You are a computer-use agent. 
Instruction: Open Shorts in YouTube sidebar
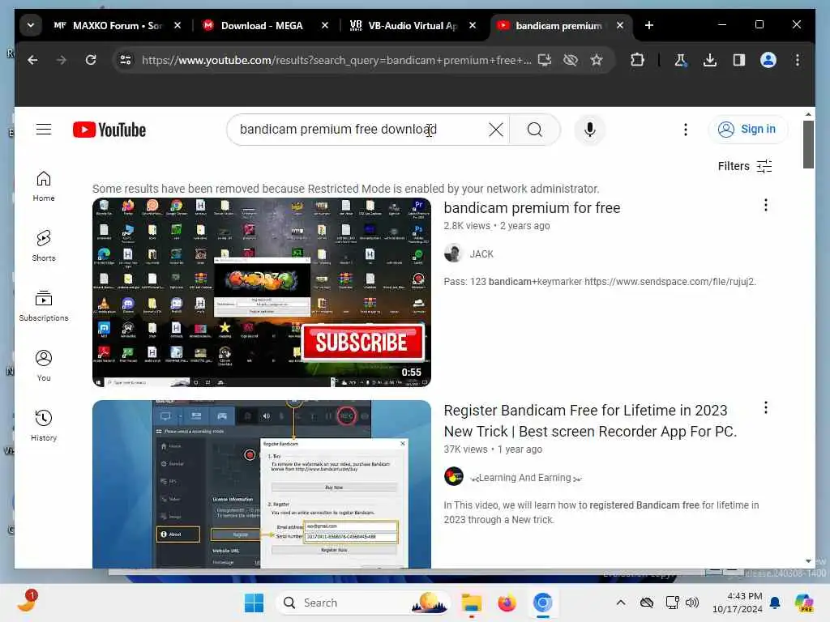click(44, 246)
